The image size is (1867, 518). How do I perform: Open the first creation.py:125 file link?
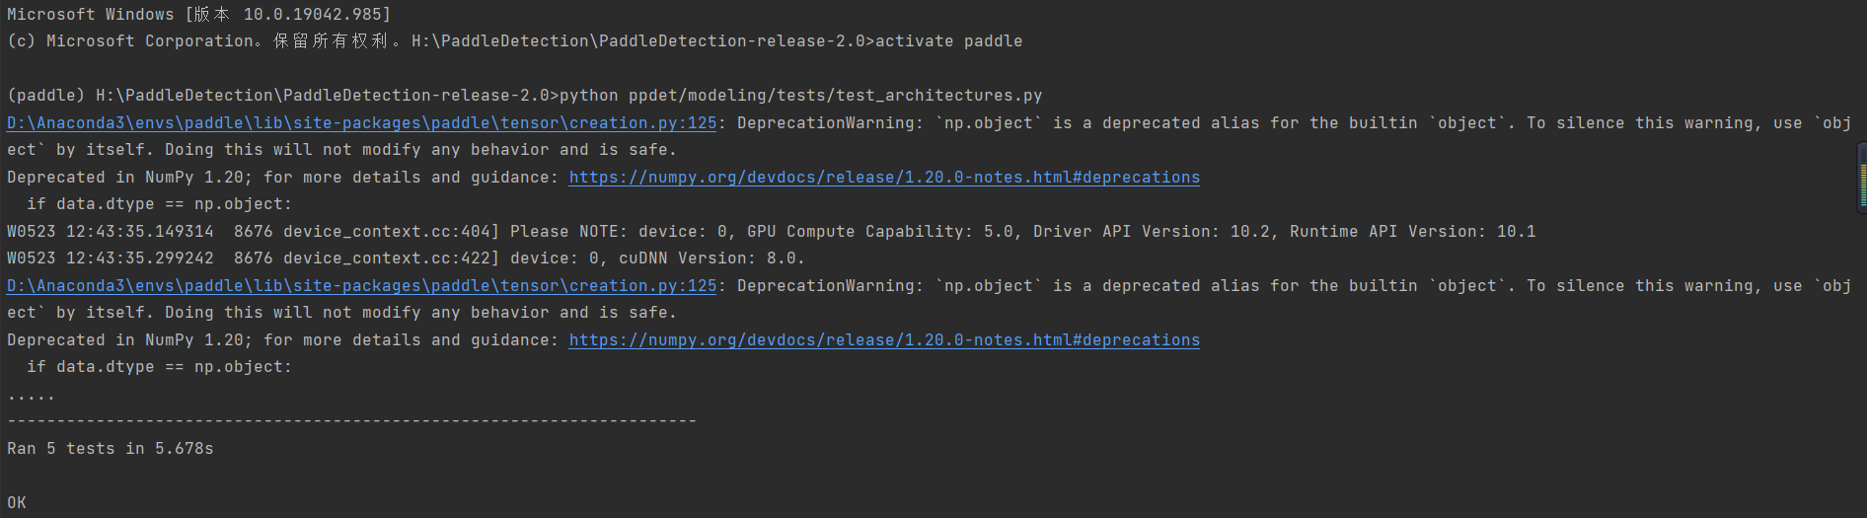coord(361,123)
